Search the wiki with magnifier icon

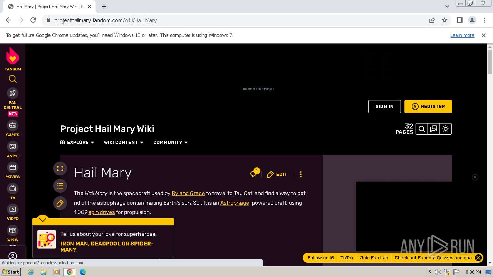[422, 129]
